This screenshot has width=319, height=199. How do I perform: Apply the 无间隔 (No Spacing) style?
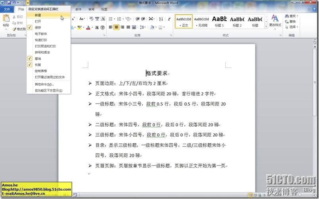(x=202, y=21)
